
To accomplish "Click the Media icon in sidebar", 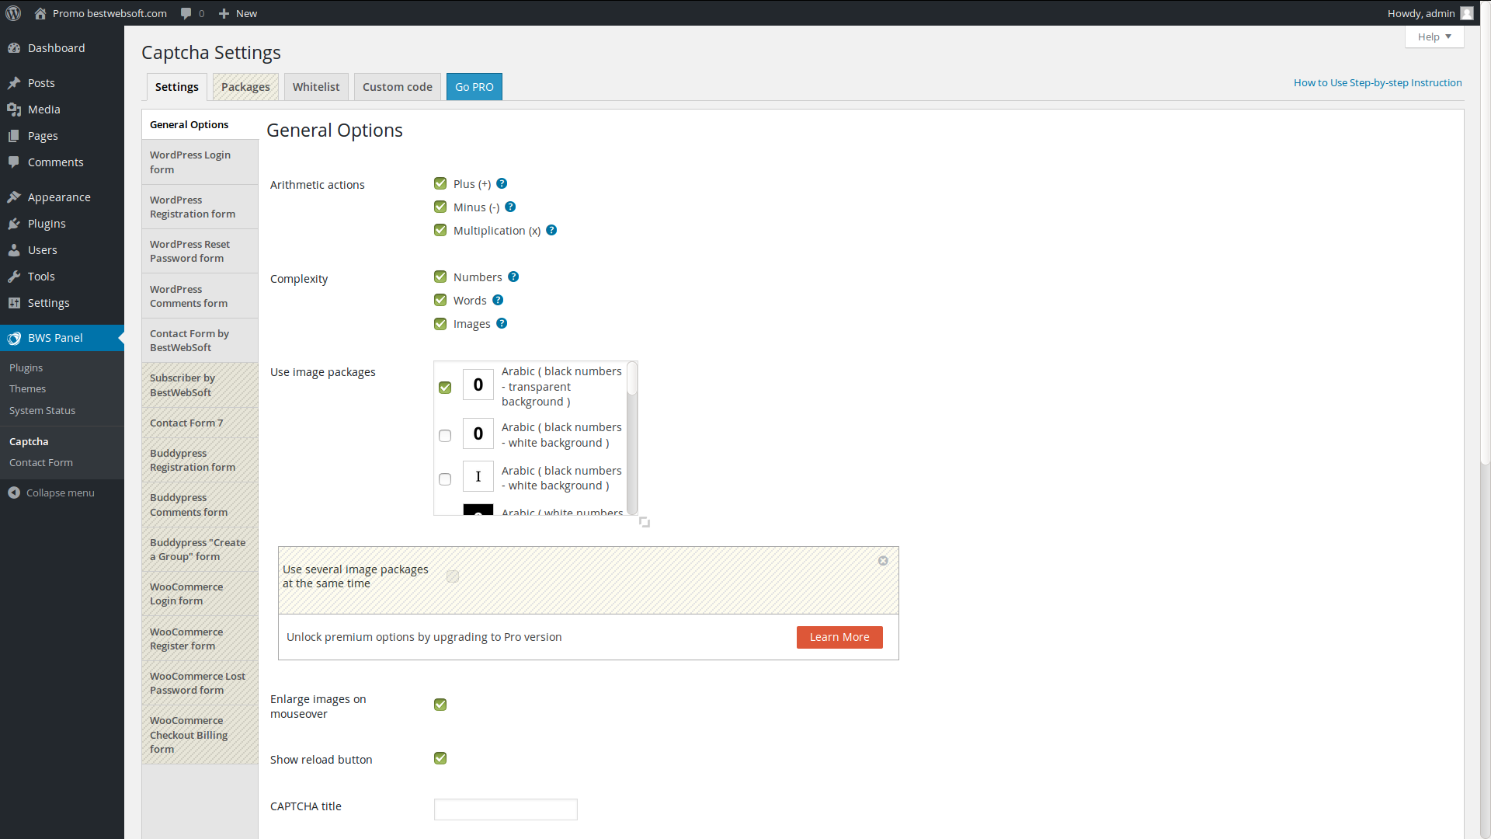I will click(14, 110).
